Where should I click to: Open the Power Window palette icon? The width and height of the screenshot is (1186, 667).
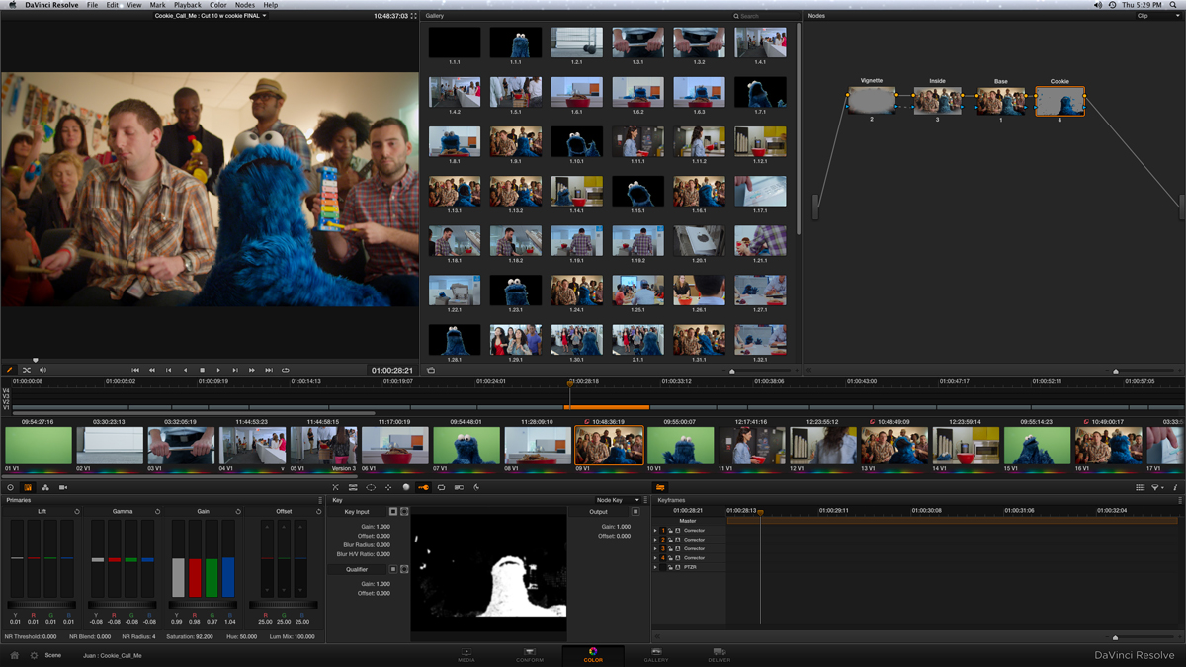[371, 487]
